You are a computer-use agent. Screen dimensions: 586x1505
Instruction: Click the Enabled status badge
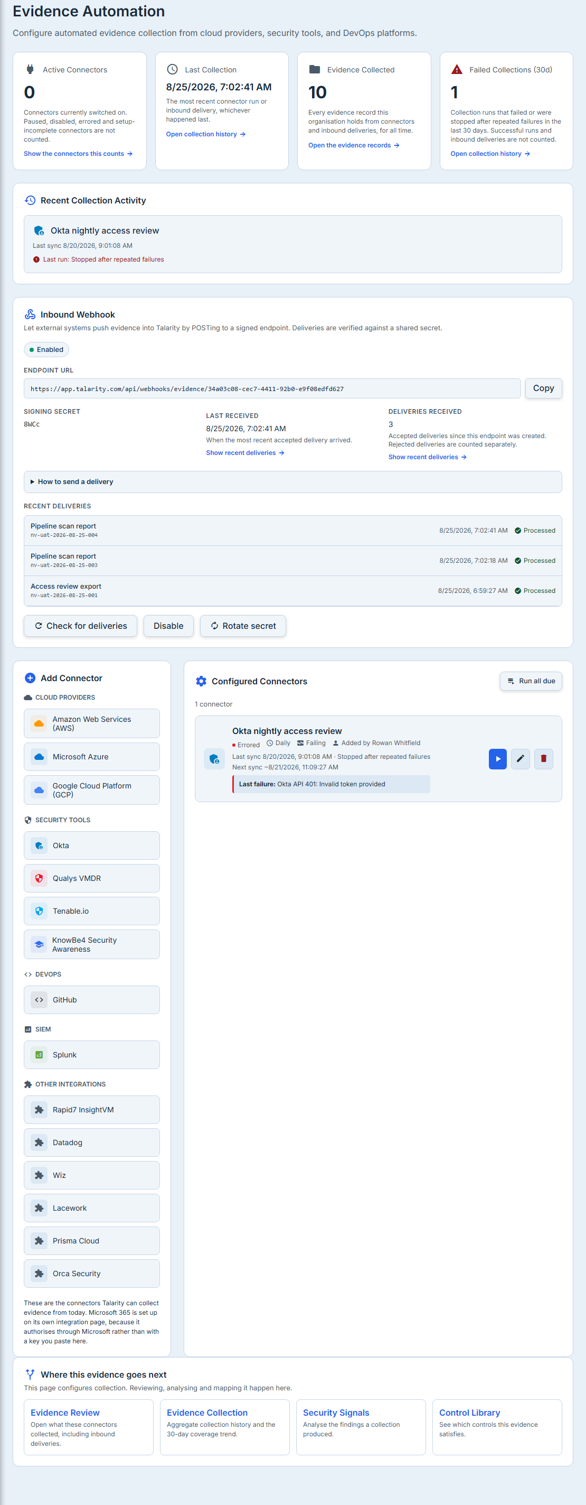(46, 349)
